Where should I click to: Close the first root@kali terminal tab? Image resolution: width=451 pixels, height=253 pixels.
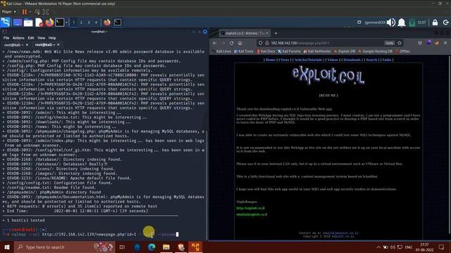pos(27,45)
